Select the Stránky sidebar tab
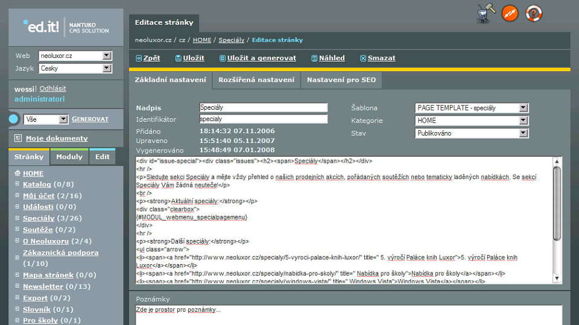 click(29, 157)
